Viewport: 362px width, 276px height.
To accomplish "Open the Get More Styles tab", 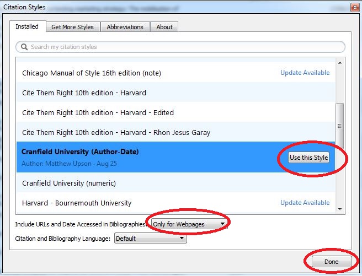I will 72,27.
